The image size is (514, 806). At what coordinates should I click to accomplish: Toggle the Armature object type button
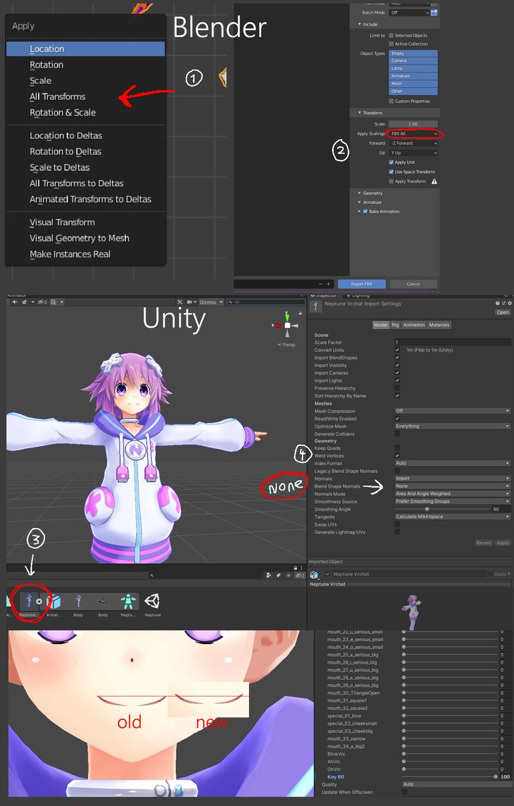[413, 76]
